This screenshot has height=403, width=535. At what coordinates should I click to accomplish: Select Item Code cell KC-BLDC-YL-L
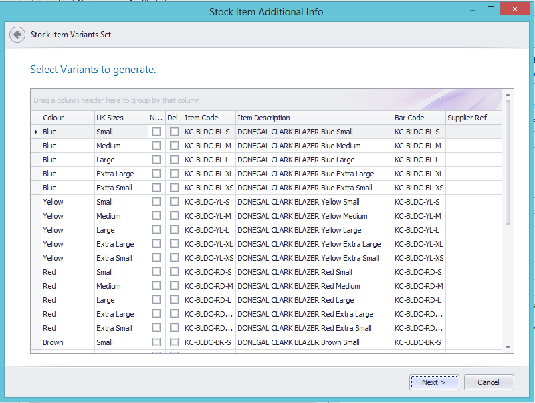click(x=209, y=230)
